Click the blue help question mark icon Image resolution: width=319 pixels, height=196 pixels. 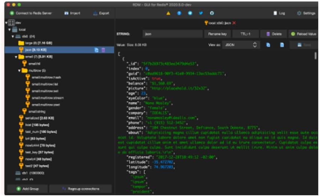click(x=179, y=13)
